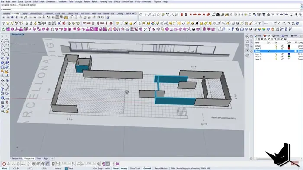Click the checkmark circle icon beside the viewport
Image resolution: width=303 pixels, height=170 pixels.
pos(248,36)
